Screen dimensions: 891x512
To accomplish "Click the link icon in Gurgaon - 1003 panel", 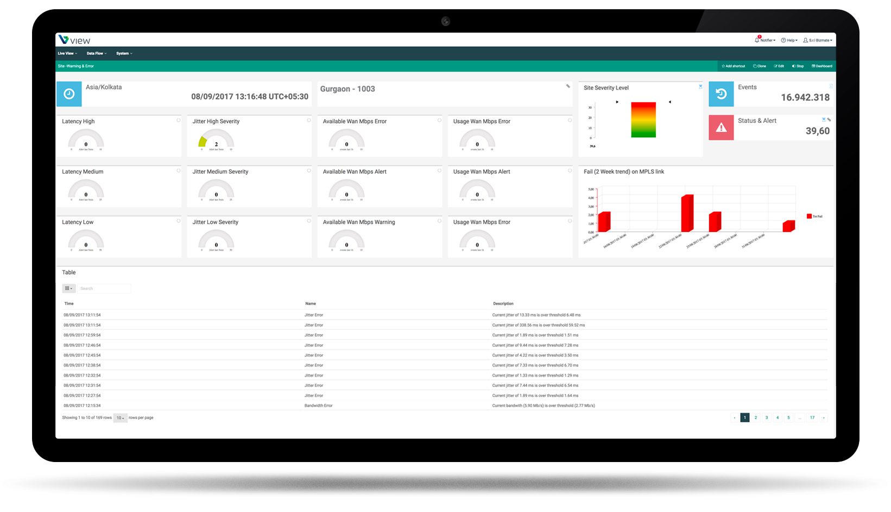I will [568, 86].
